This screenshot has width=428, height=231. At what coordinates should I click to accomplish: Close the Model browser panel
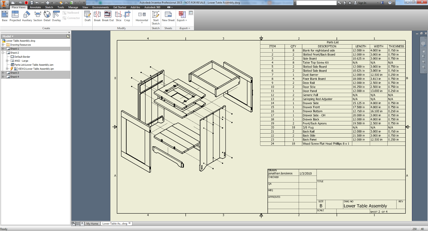pos(69,32)
